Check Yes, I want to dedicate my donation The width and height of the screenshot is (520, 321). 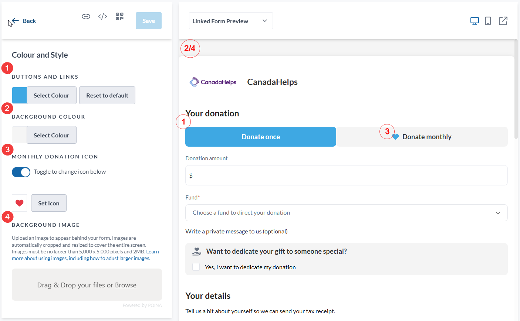196,267
